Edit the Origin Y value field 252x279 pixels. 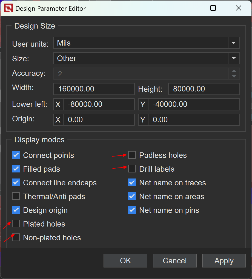click(193, 120)
